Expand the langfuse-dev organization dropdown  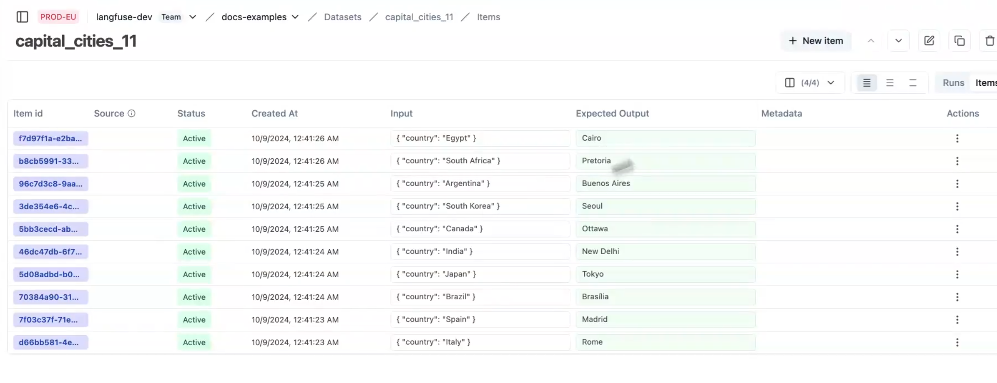(193, 17)
